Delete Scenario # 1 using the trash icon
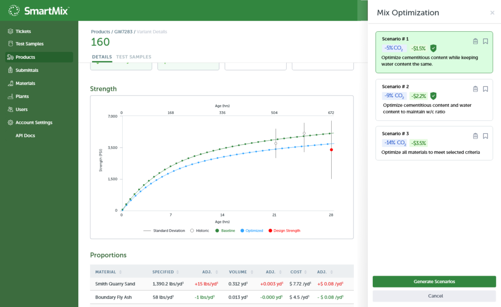Image resolution: width=501 pixels, height=307 pixels. (x=475, y=41)
